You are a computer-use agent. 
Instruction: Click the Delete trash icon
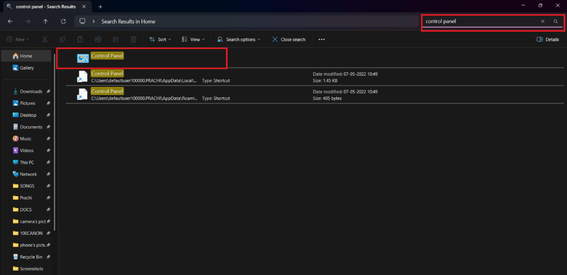click(134, 39)
